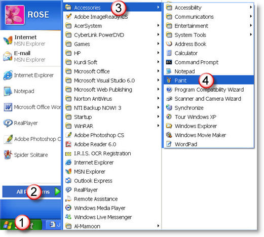The image size is (264, 237).
Task: Click I.R.I.S. OCR Registration icon
Action: click(x=68, y=153)
